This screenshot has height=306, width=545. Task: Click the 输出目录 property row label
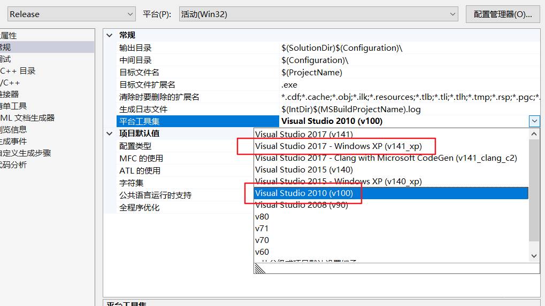(135, 48)
